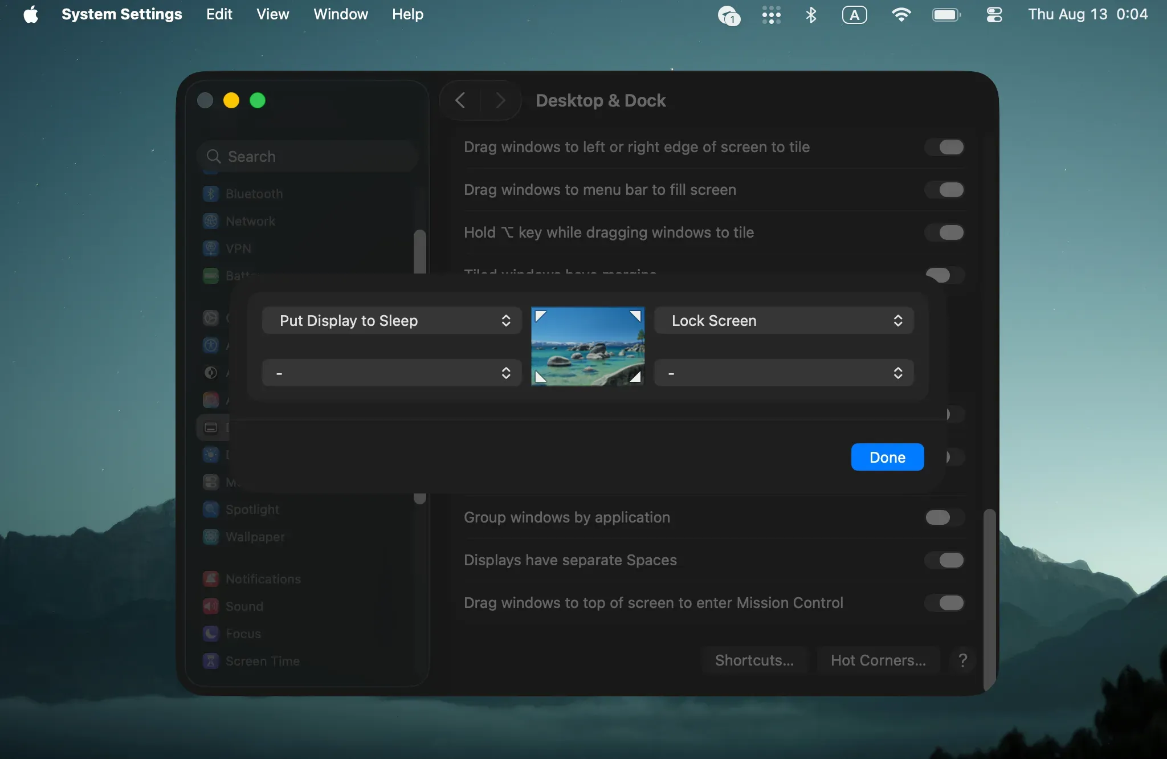Toggle drag windows to screen edge tiling
This screenshot has width=1167, height=759.
pos(944,147)
